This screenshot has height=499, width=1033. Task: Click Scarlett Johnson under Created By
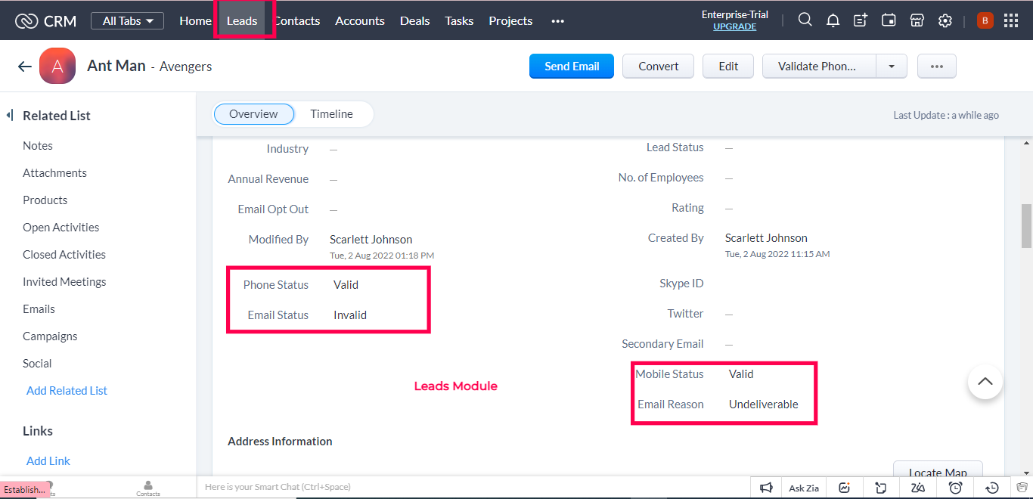[766, 238]
